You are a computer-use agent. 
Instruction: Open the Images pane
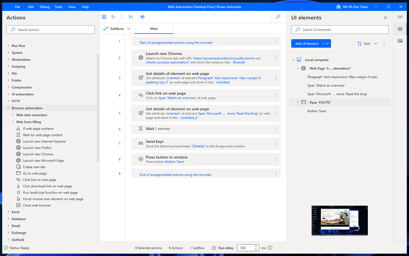(x=399, y=40)
